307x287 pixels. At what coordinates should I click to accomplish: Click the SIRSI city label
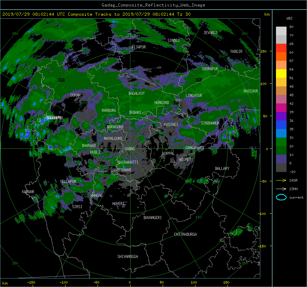click(x=77, y=207)
